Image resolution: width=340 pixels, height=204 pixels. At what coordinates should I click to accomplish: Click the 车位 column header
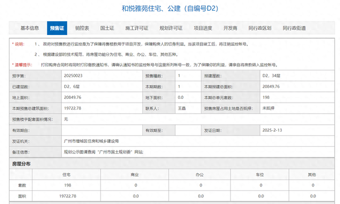(x=260, y=175)
